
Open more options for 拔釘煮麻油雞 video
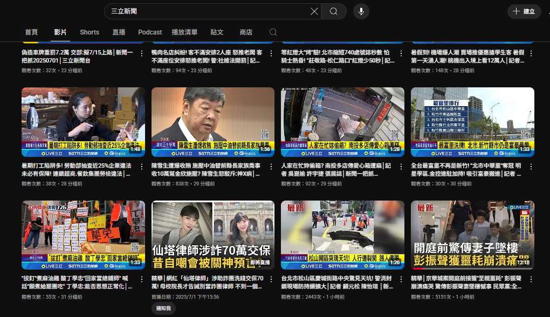click(x=142, y=279)
